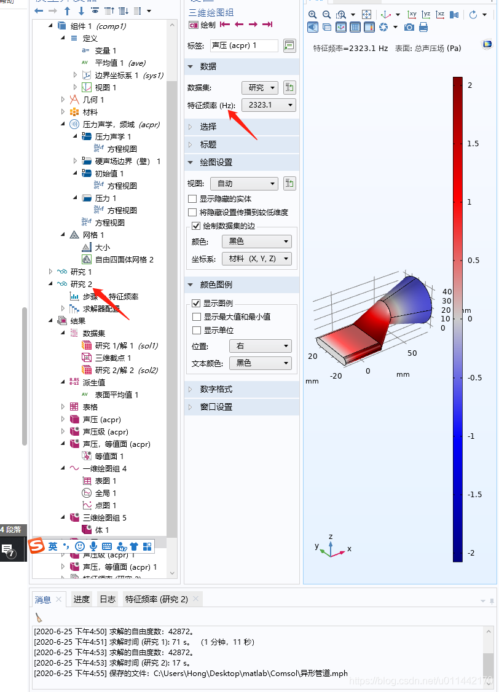Viewport: 499px width, 692px height.
Task: Click the plot first button
Action: 225,24
